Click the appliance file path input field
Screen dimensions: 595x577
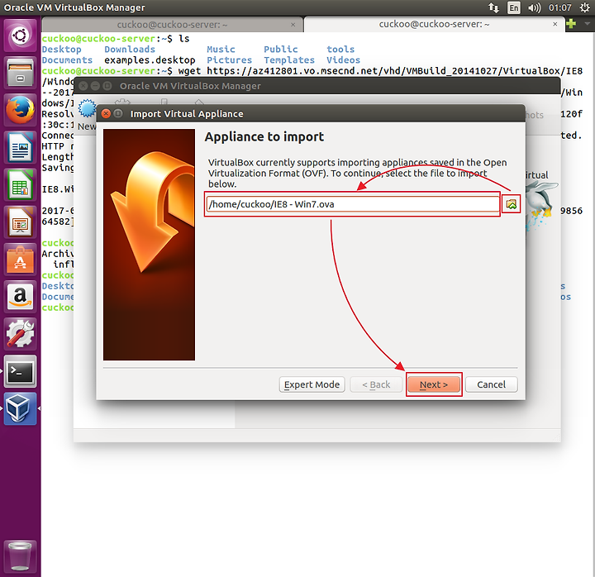[353, 204]
